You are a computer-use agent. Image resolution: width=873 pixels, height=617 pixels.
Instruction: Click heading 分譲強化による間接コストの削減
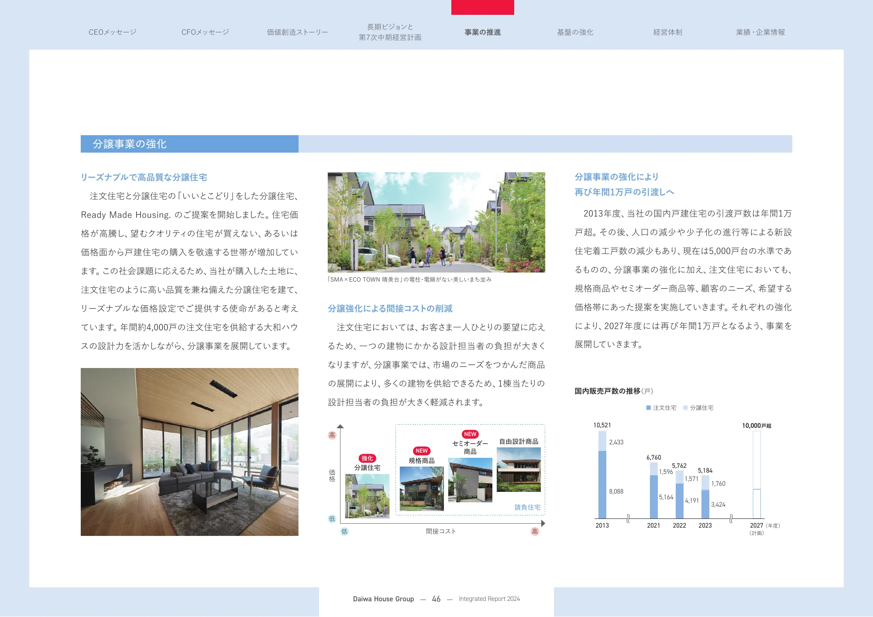pos(390,308)
